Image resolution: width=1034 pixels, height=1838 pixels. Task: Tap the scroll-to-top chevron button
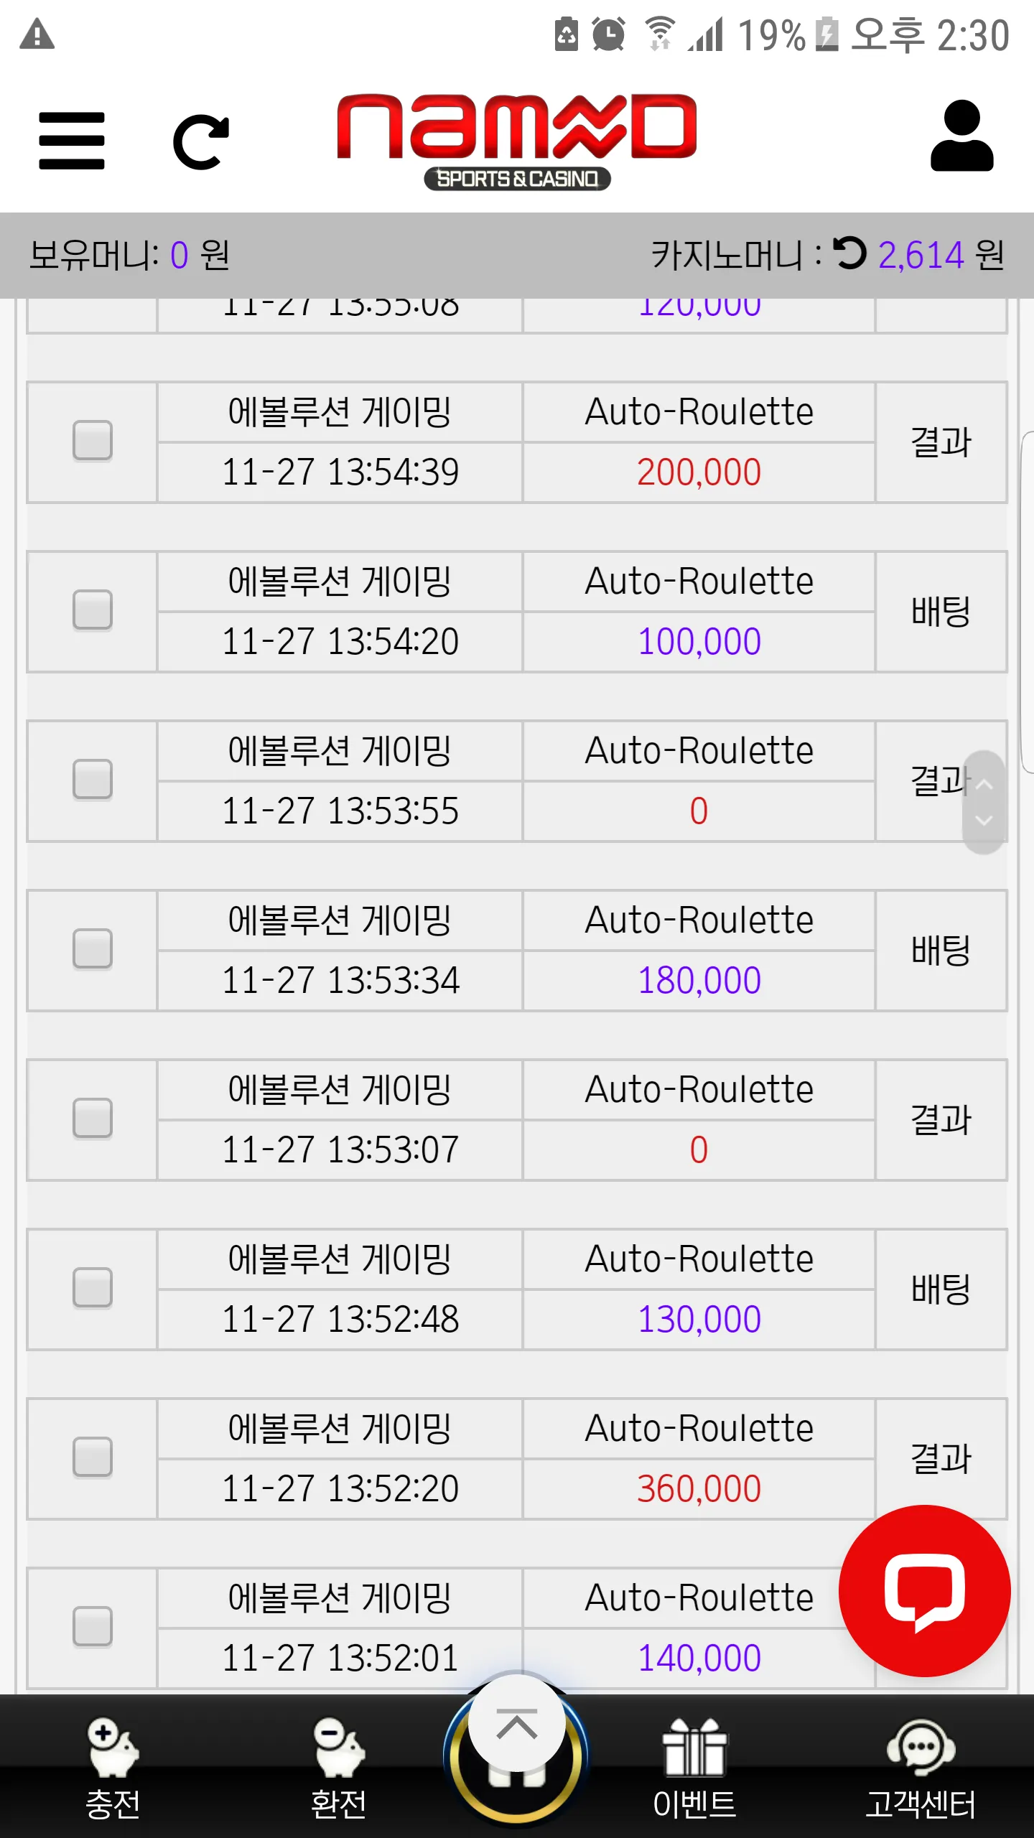tap(517, 1723)
